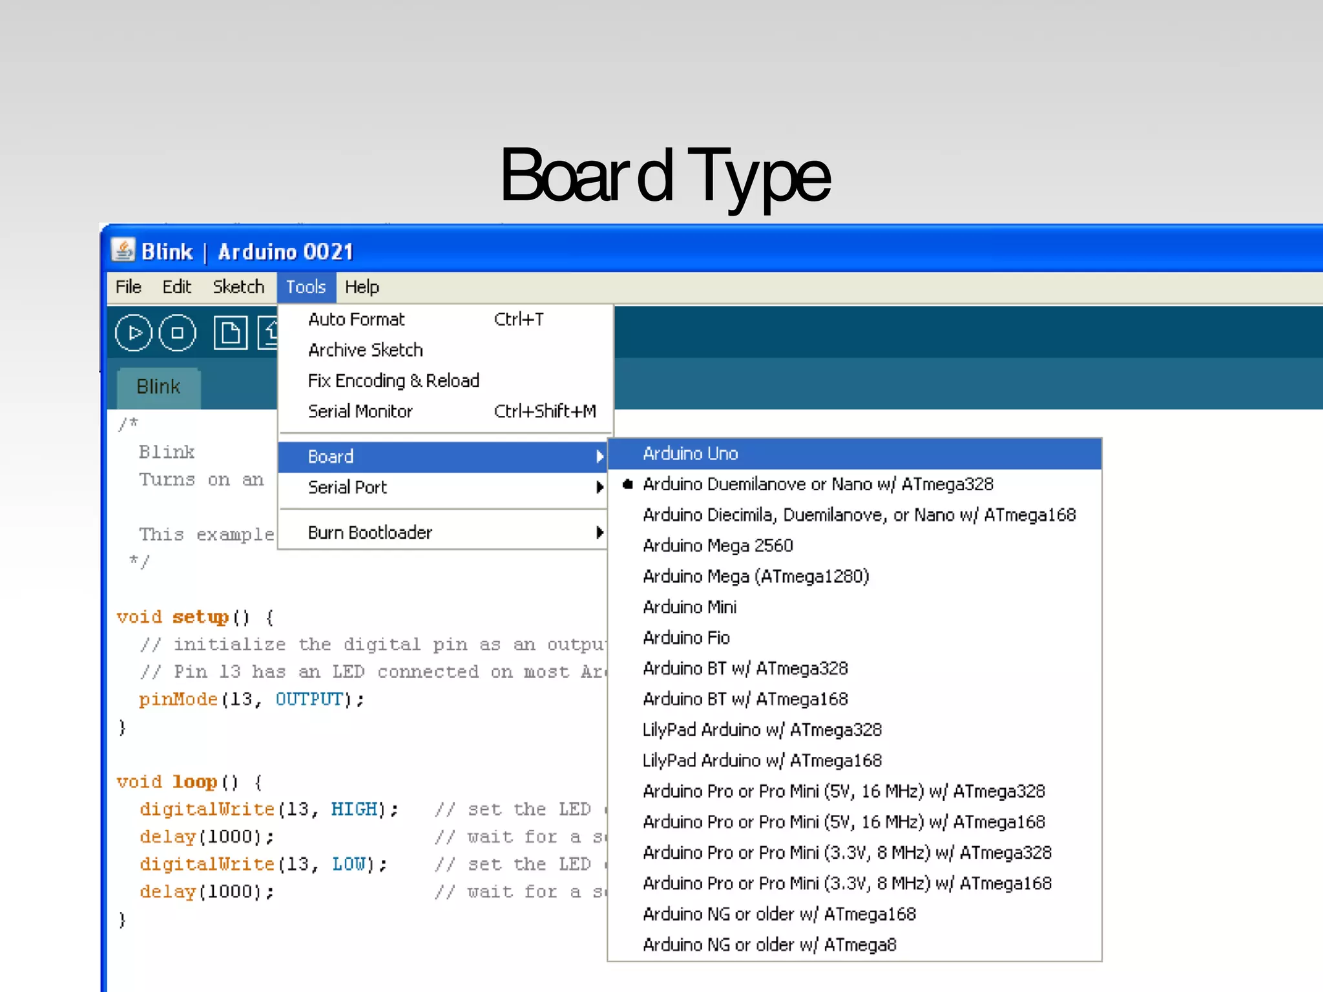Open the Help menu
The width and height of the screenshot is (1323, 992).
click(x=362, y=287)
